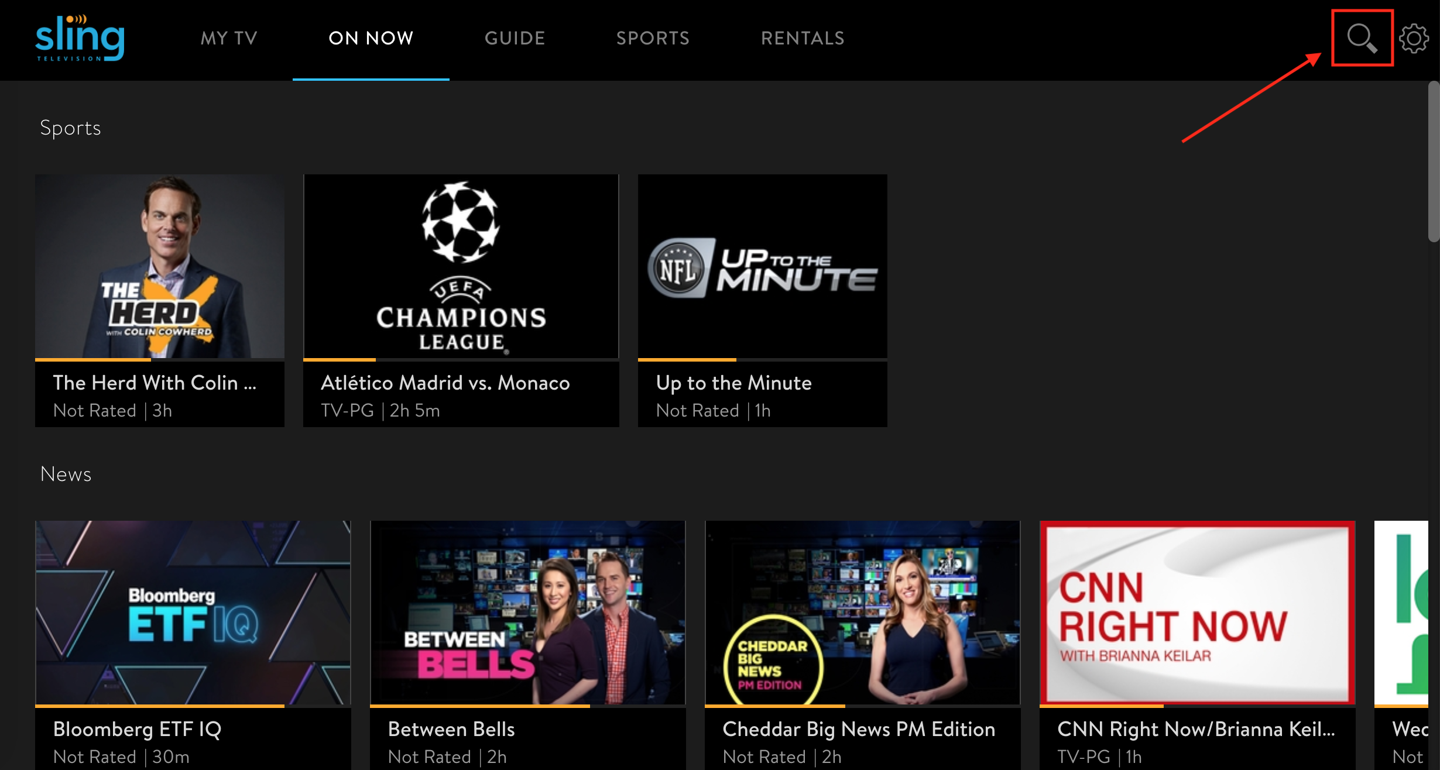The width and height of the screenshot is (1440, 770).
Task: Open settings via the gear icon
Action: coord(1414,39)
